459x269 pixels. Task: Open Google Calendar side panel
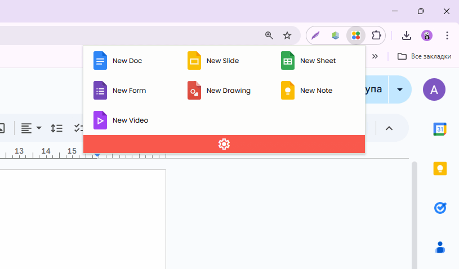point(440,129)
